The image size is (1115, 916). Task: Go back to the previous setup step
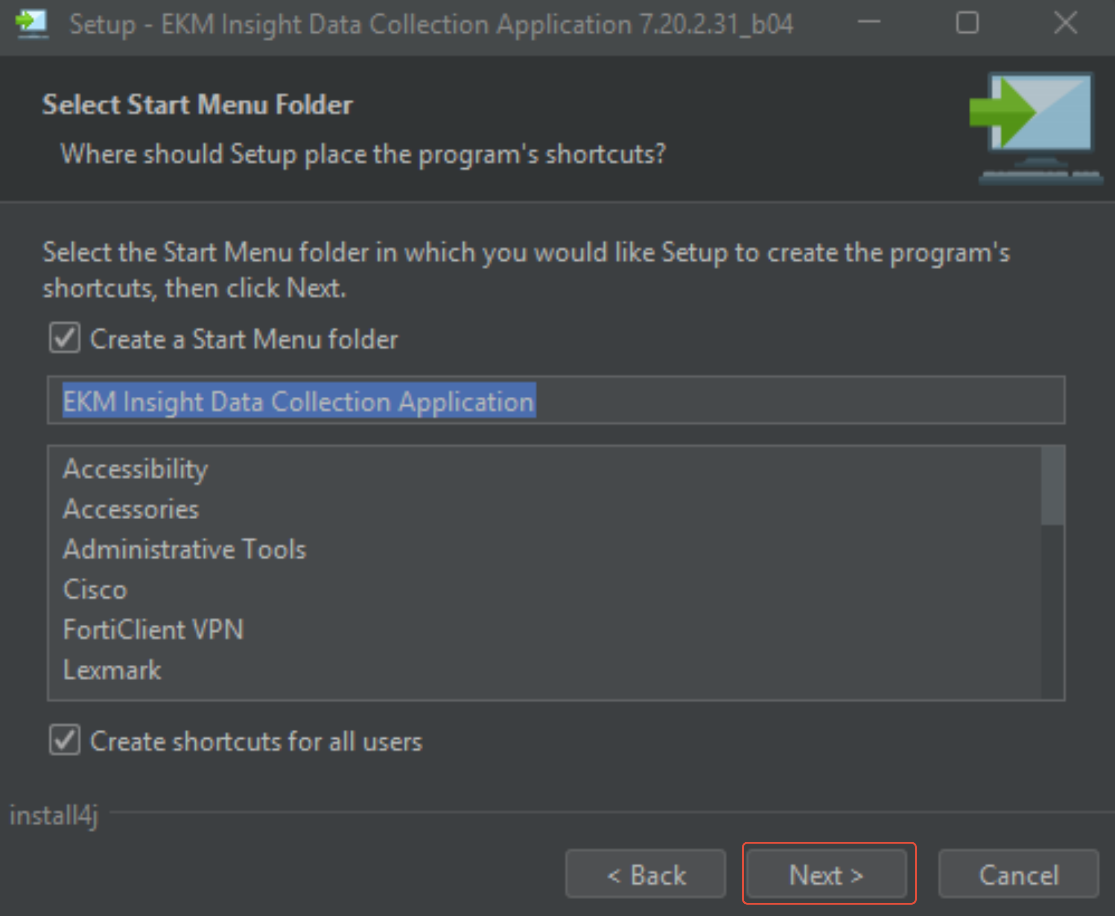coord(645,874)
